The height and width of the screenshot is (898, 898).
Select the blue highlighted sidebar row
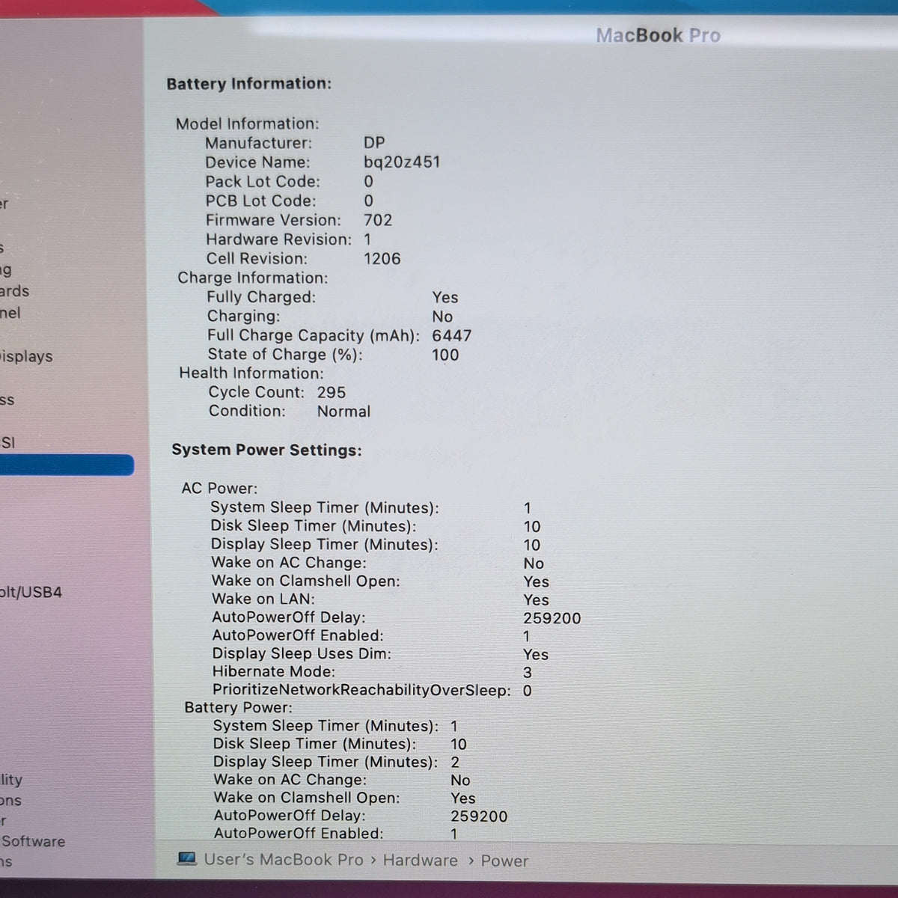coord(67,465)
